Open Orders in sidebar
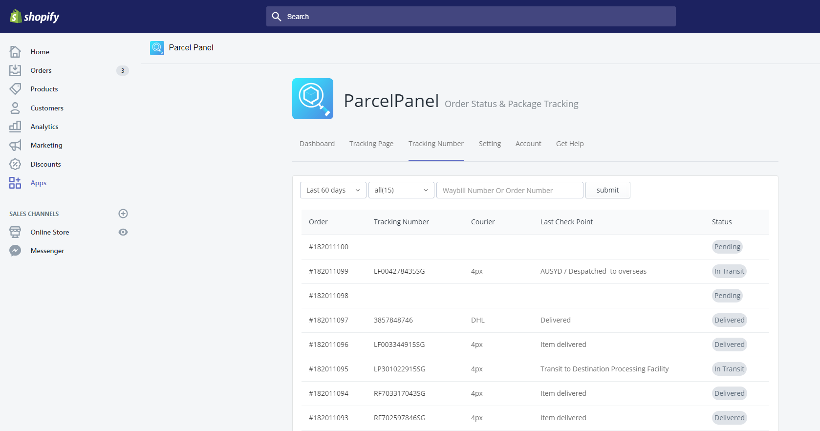Image resolution: width=820 pixels, height=431 pixels. (41, 70)
